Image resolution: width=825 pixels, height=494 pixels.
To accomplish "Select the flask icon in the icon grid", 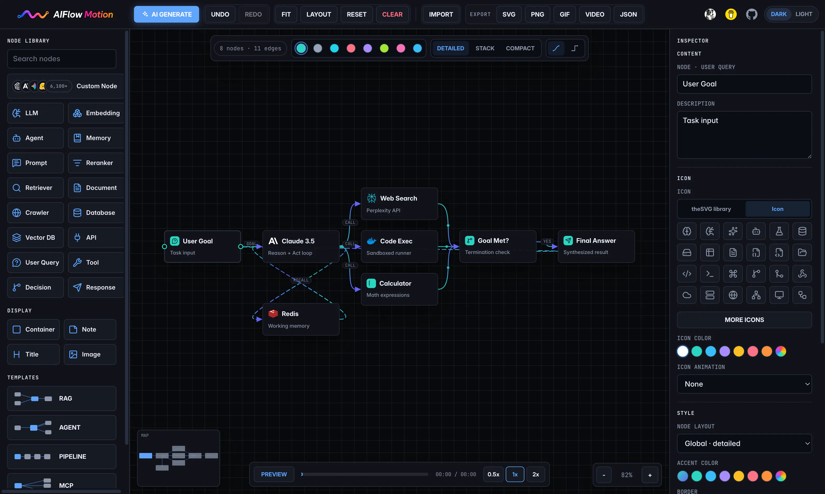I will (779, 231).
